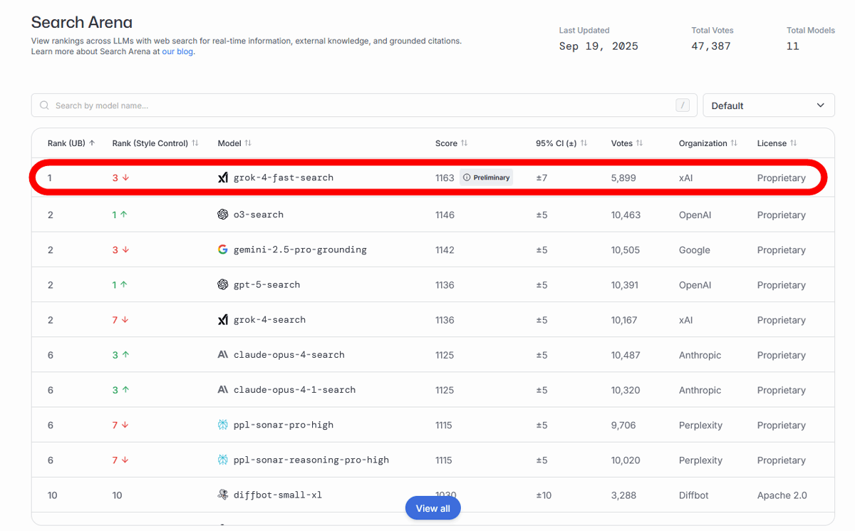
Task: Click the xAI logo beside grok-4-fast-search
Action: pos(223,177)
